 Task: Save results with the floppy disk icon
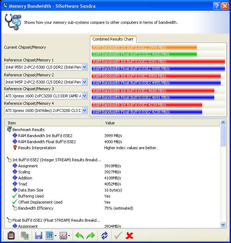click(39, 236)
